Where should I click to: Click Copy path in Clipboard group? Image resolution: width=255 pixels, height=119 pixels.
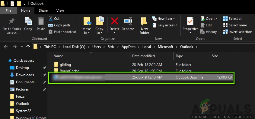pos(59,25)
